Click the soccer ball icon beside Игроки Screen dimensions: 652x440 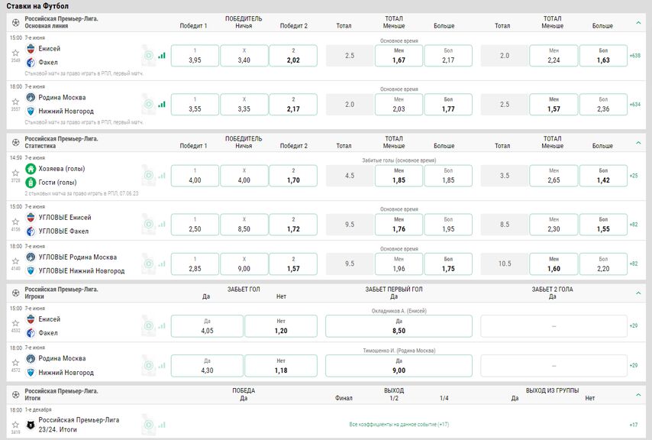click(15, 293)
